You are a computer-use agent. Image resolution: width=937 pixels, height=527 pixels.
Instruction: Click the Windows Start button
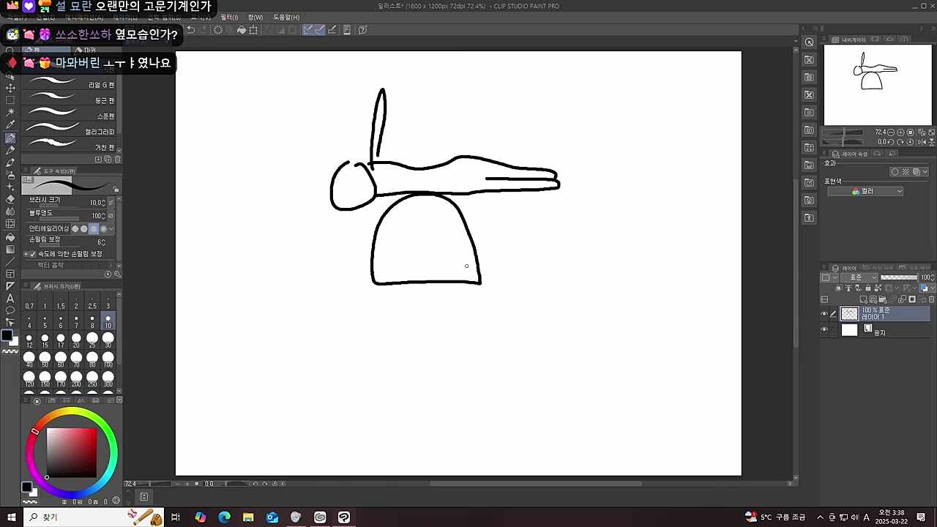(12, 517)
